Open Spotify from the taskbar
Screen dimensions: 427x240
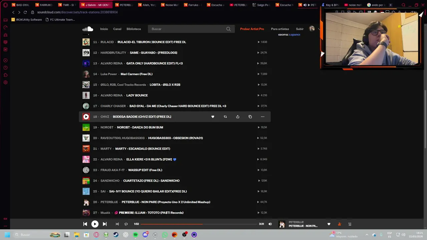tap(135, 235)
